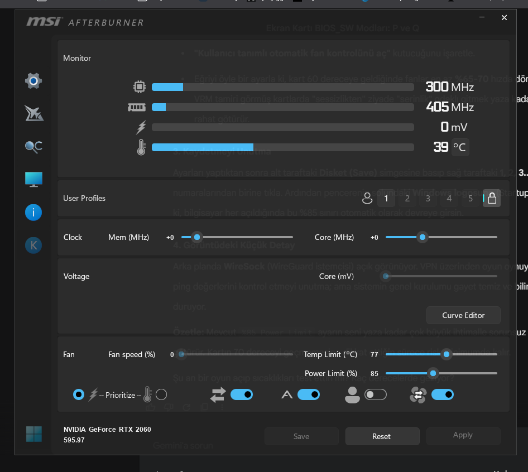Viewport: 528px width, 472px height.
Task: Select the prioritize power radio button
Action: pos(79,394)
